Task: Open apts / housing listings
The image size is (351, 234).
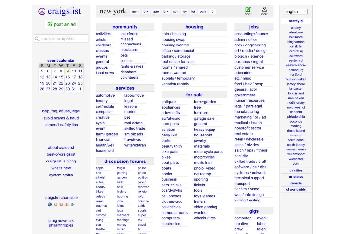Action: (174, 34)
